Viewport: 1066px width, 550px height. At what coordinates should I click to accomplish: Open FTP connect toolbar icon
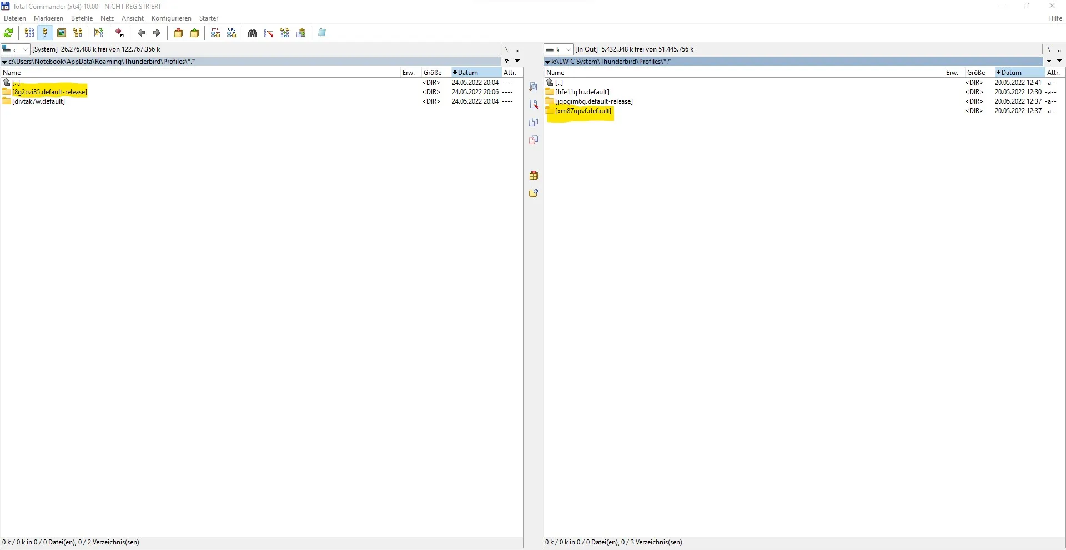click(x=215, y=33)
